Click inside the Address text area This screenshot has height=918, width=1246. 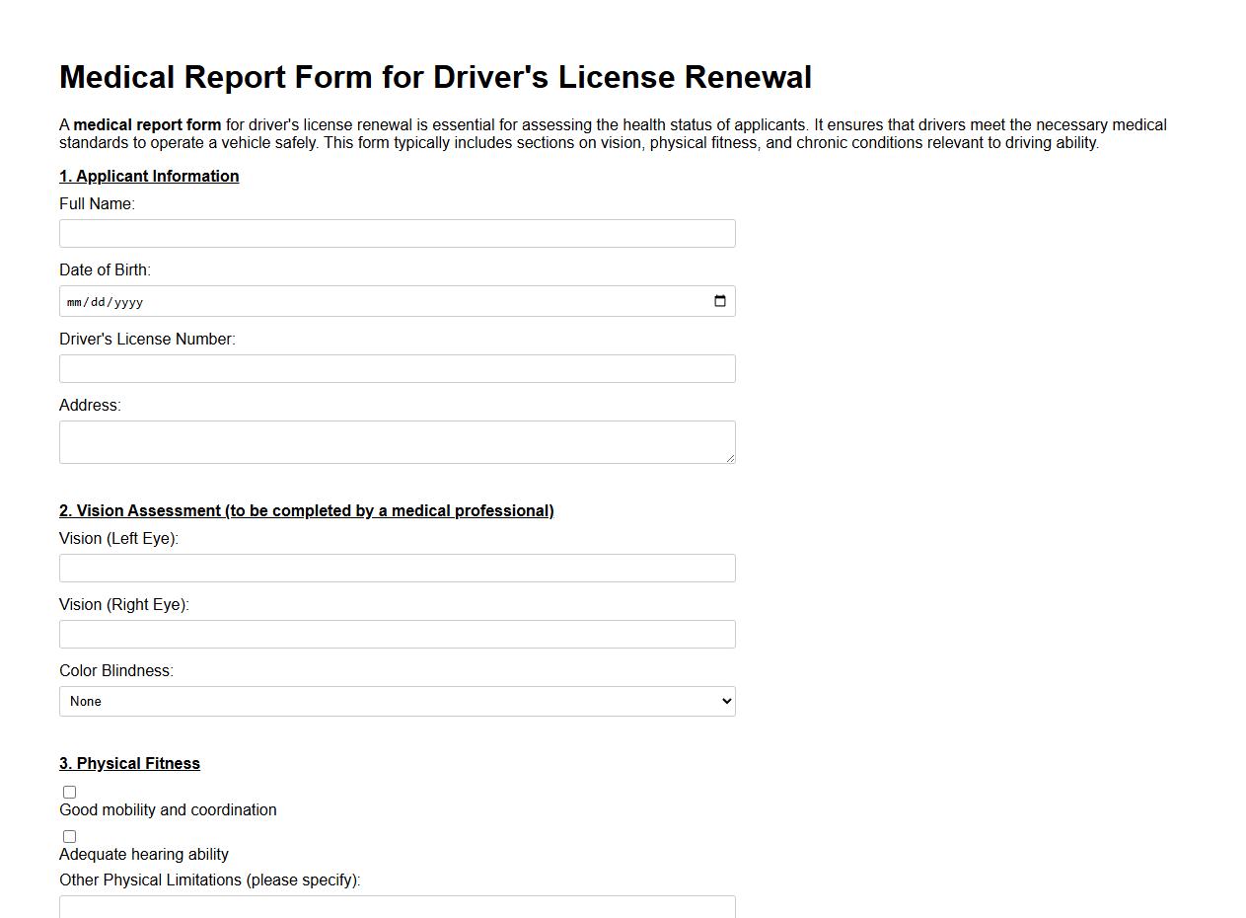click(x=397, y=441)
